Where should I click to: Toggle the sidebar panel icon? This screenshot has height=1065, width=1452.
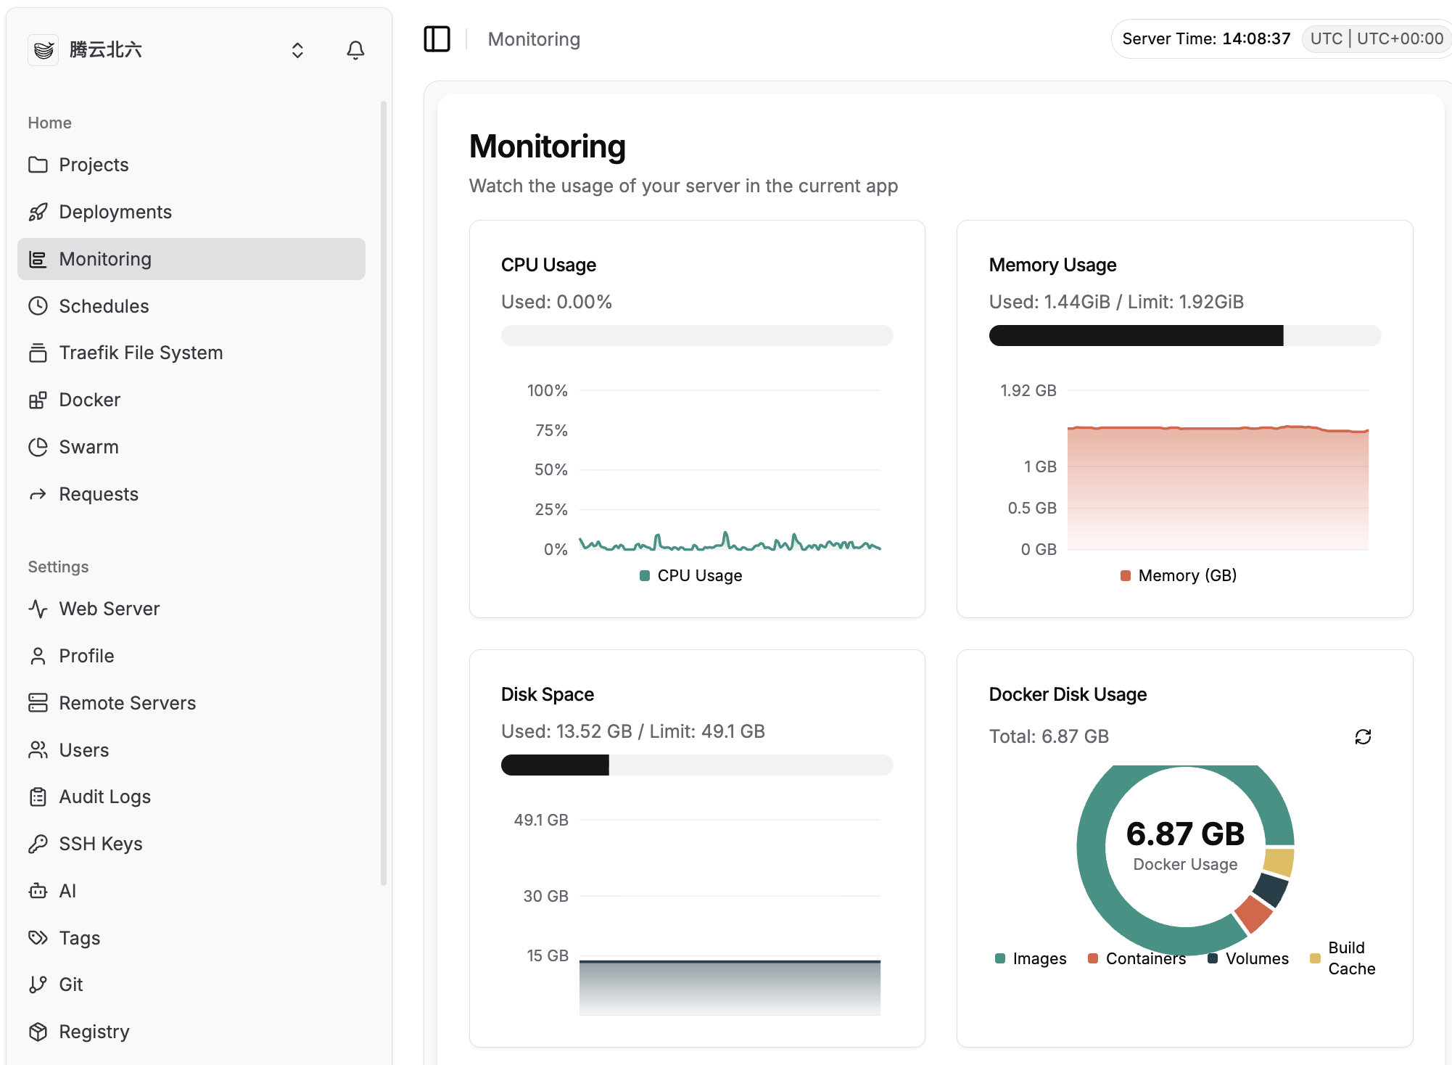point(437,39)
